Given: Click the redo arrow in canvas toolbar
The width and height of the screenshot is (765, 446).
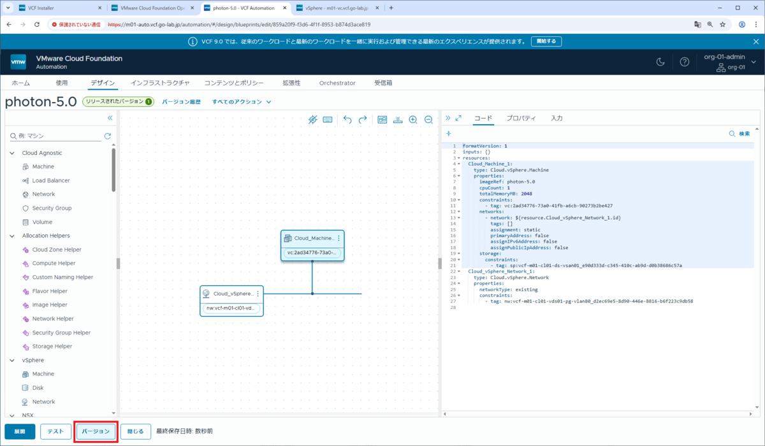Looking at the screenshot, I should [x=363, y=119].
